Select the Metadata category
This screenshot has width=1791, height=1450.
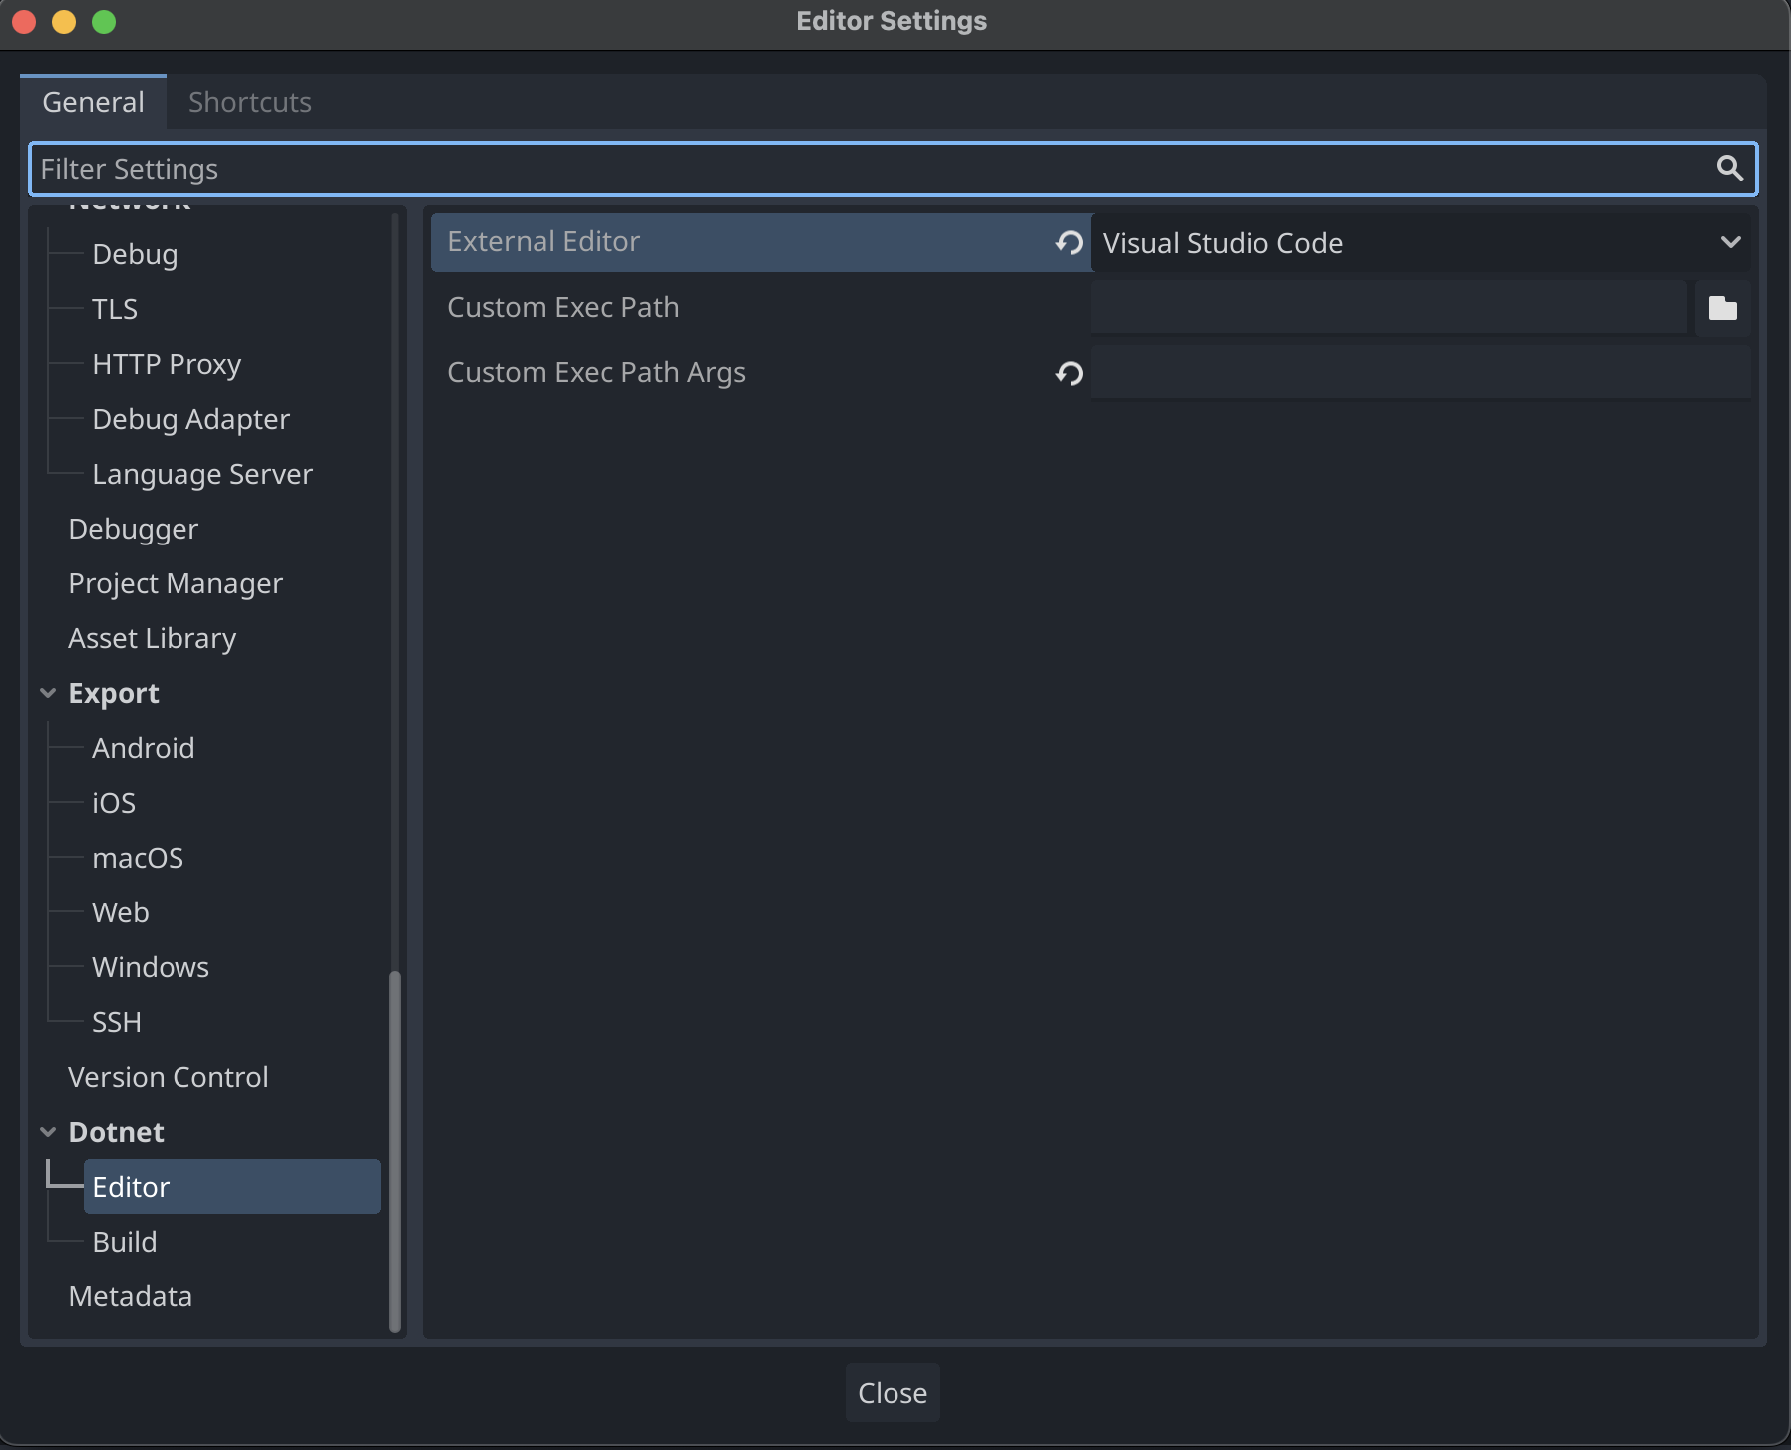(x=130, y=1296)
